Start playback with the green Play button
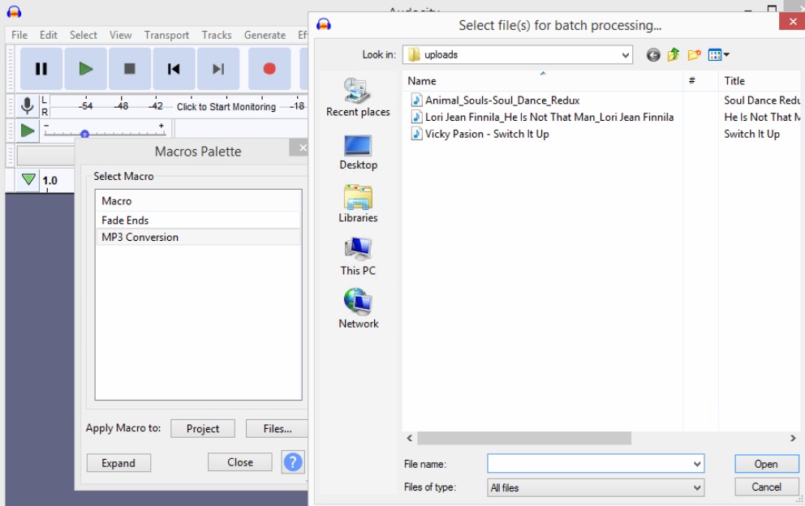Viewport: 805px width, 506px height. [86, 69]
